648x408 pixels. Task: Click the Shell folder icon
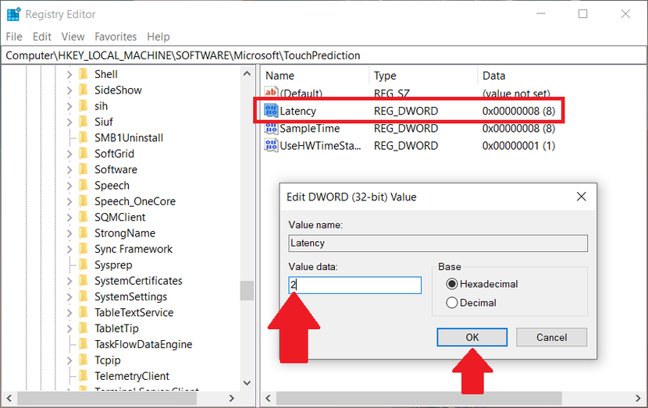[x=84, y=74]
